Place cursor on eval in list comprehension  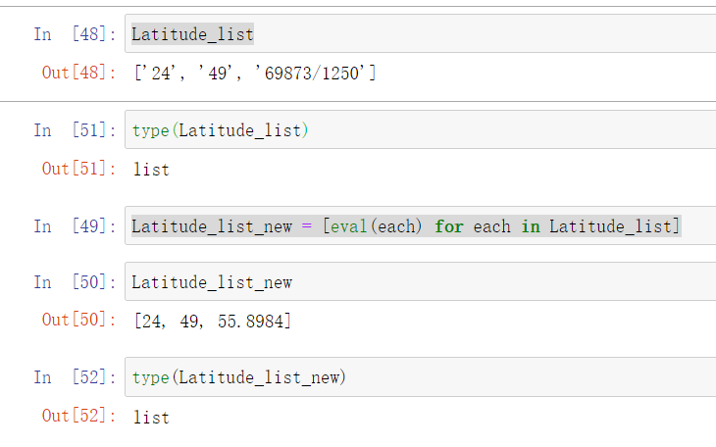tap(346, 227)
